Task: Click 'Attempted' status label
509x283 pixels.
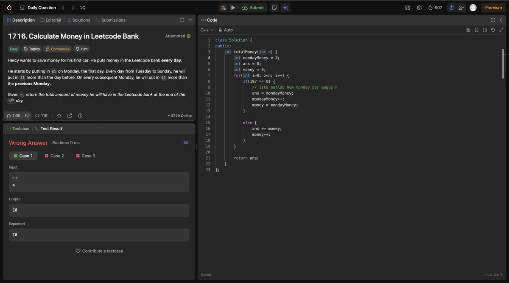Action: (x=178, y=36)
